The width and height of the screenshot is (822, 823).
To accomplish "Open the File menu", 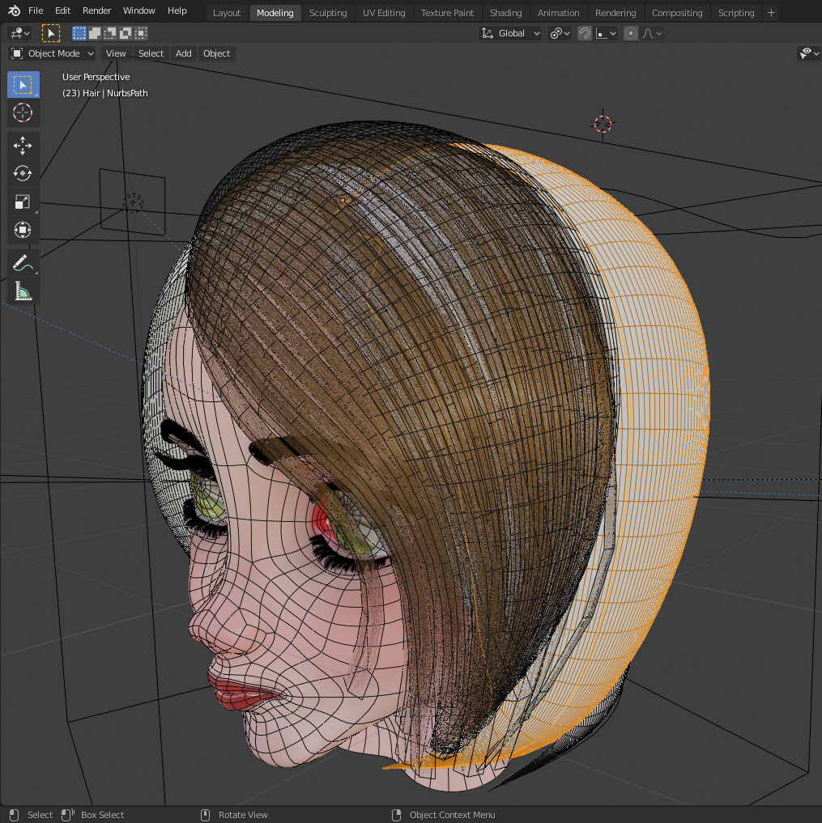I will coord(36,11).
